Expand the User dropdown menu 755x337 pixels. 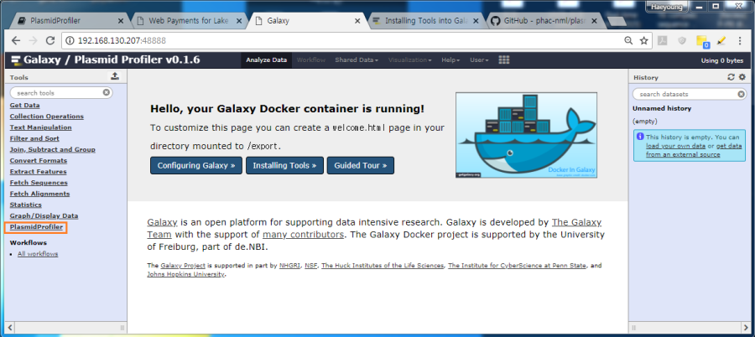tap(479, 60)
